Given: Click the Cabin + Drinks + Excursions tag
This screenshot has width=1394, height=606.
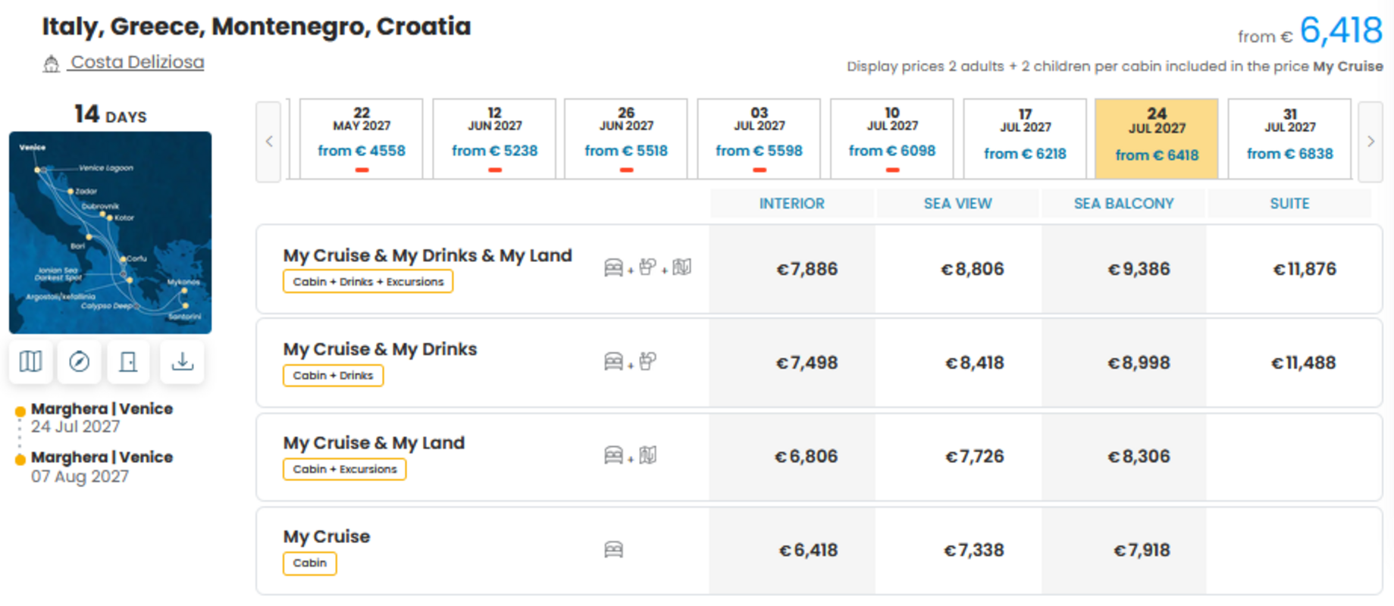Looking at the screenshot, I should tap(368, 282).
